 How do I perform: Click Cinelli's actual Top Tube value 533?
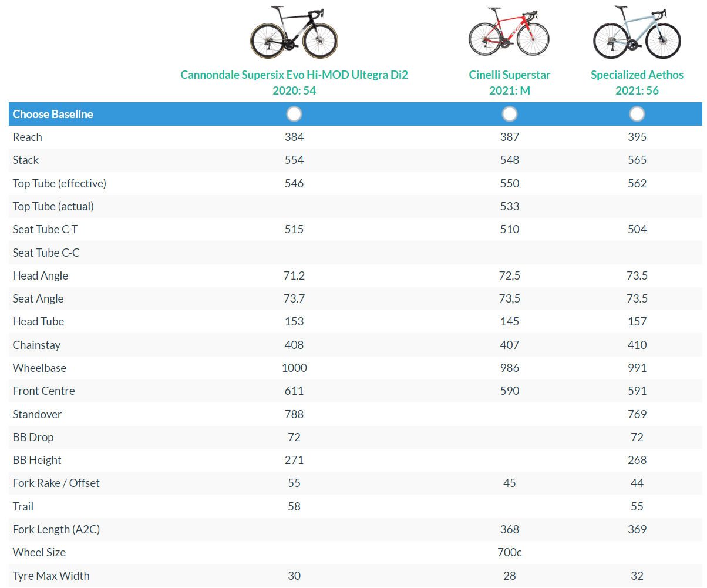(x=510, y=206)
